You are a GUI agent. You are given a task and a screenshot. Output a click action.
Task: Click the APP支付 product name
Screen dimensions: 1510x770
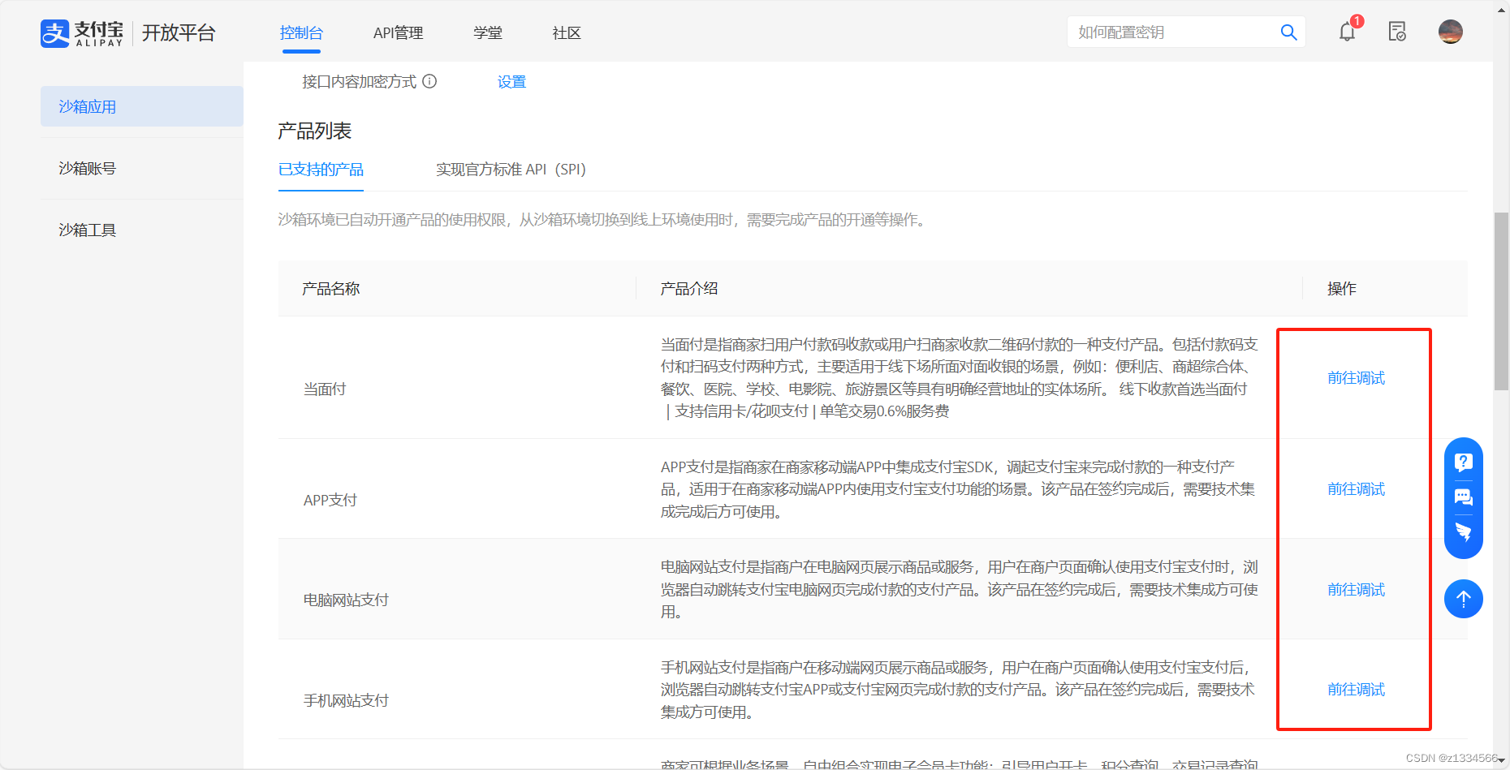tap(330, 501)
